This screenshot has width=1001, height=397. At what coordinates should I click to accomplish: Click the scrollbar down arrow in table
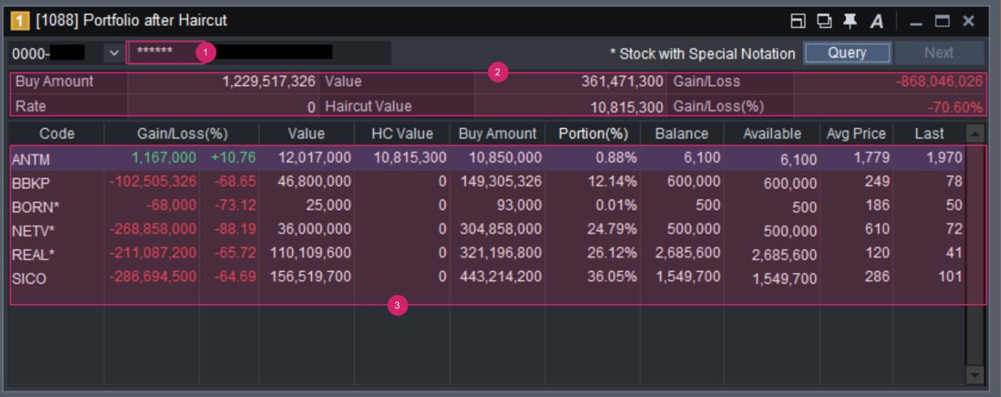coord(975,376)
